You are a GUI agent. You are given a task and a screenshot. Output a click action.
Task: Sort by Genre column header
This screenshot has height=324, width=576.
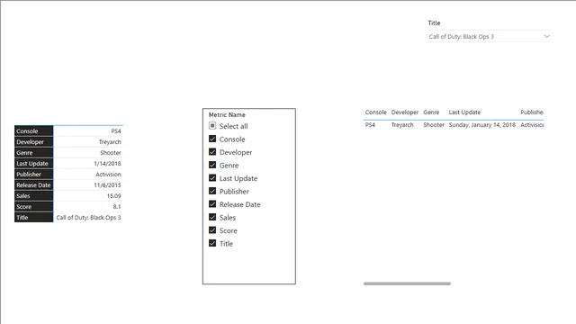(x=431, y=112)
